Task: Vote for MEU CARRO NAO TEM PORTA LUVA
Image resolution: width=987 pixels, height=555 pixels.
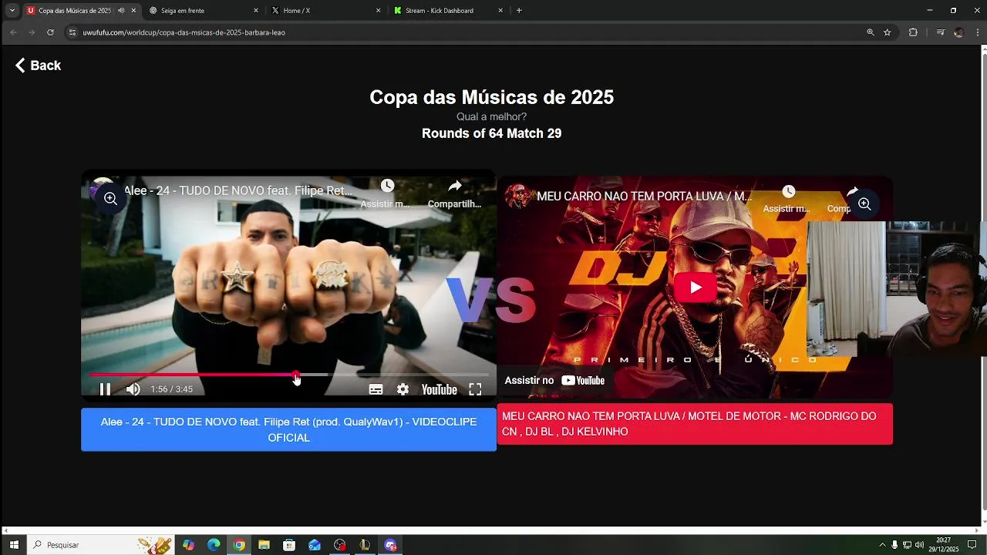Action: [695, 424]
